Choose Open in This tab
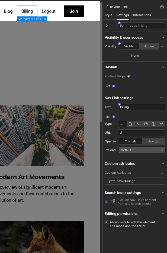Screen dimensions: 167x253 point(130,141)
